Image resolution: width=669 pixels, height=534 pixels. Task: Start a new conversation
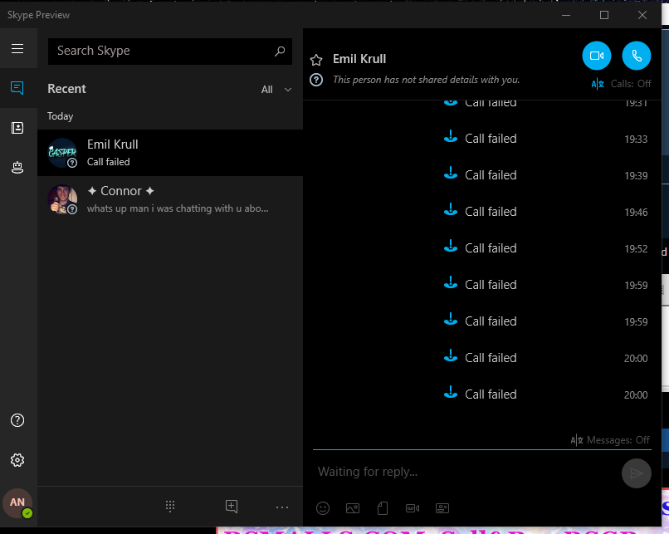232,507
